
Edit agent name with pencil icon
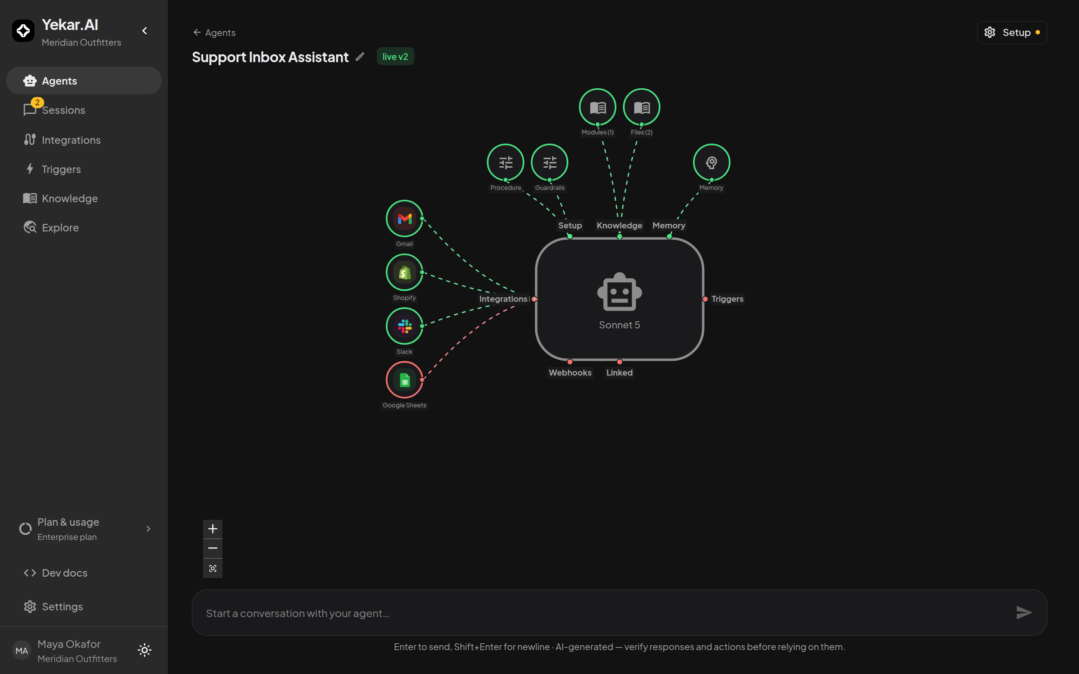(x=360, y=57)
